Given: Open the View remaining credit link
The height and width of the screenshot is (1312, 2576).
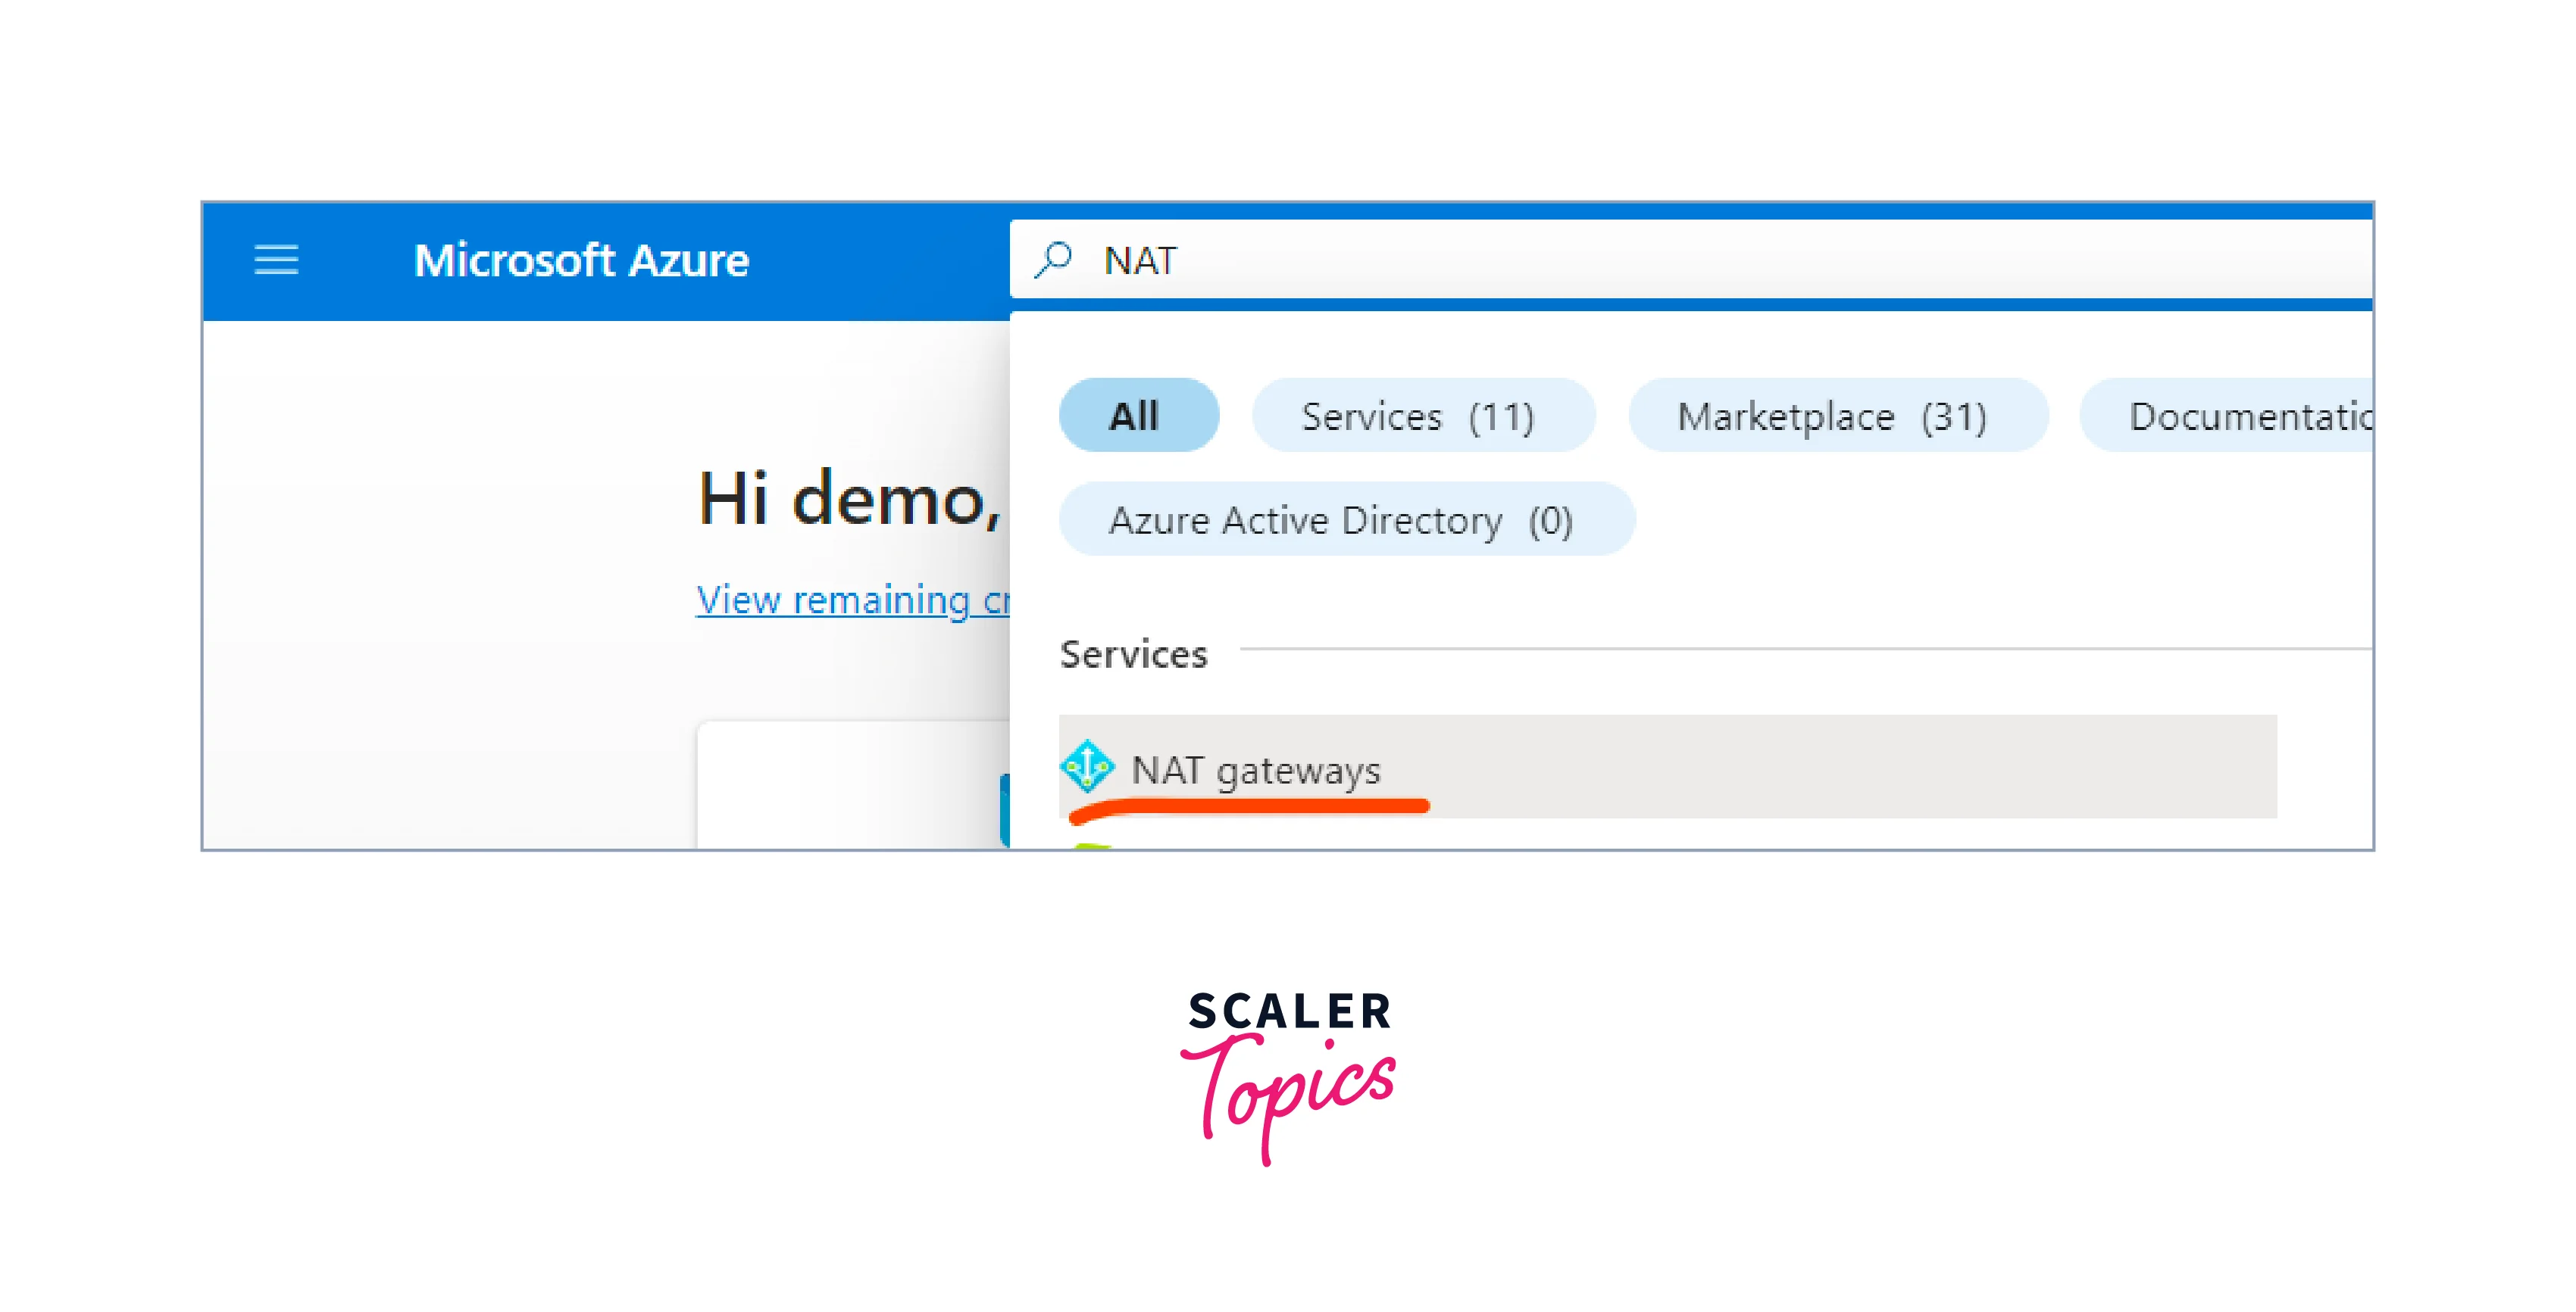Looking at the screenshot, I should [x=853, y=600].
